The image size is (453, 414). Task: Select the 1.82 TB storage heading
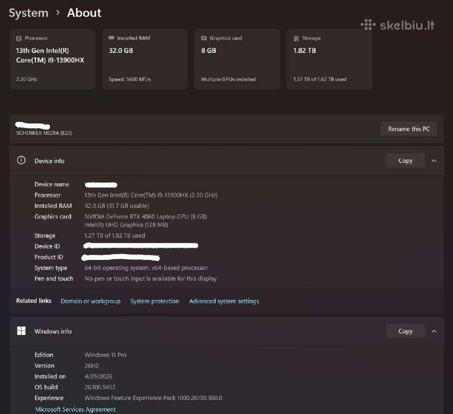(304, 51)
